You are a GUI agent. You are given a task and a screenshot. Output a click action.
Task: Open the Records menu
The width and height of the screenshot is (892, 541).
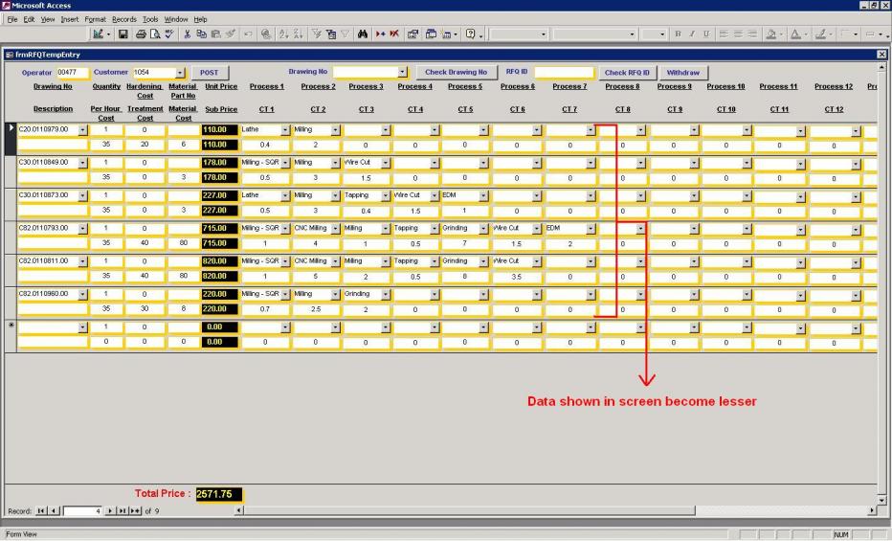(123, 19)
